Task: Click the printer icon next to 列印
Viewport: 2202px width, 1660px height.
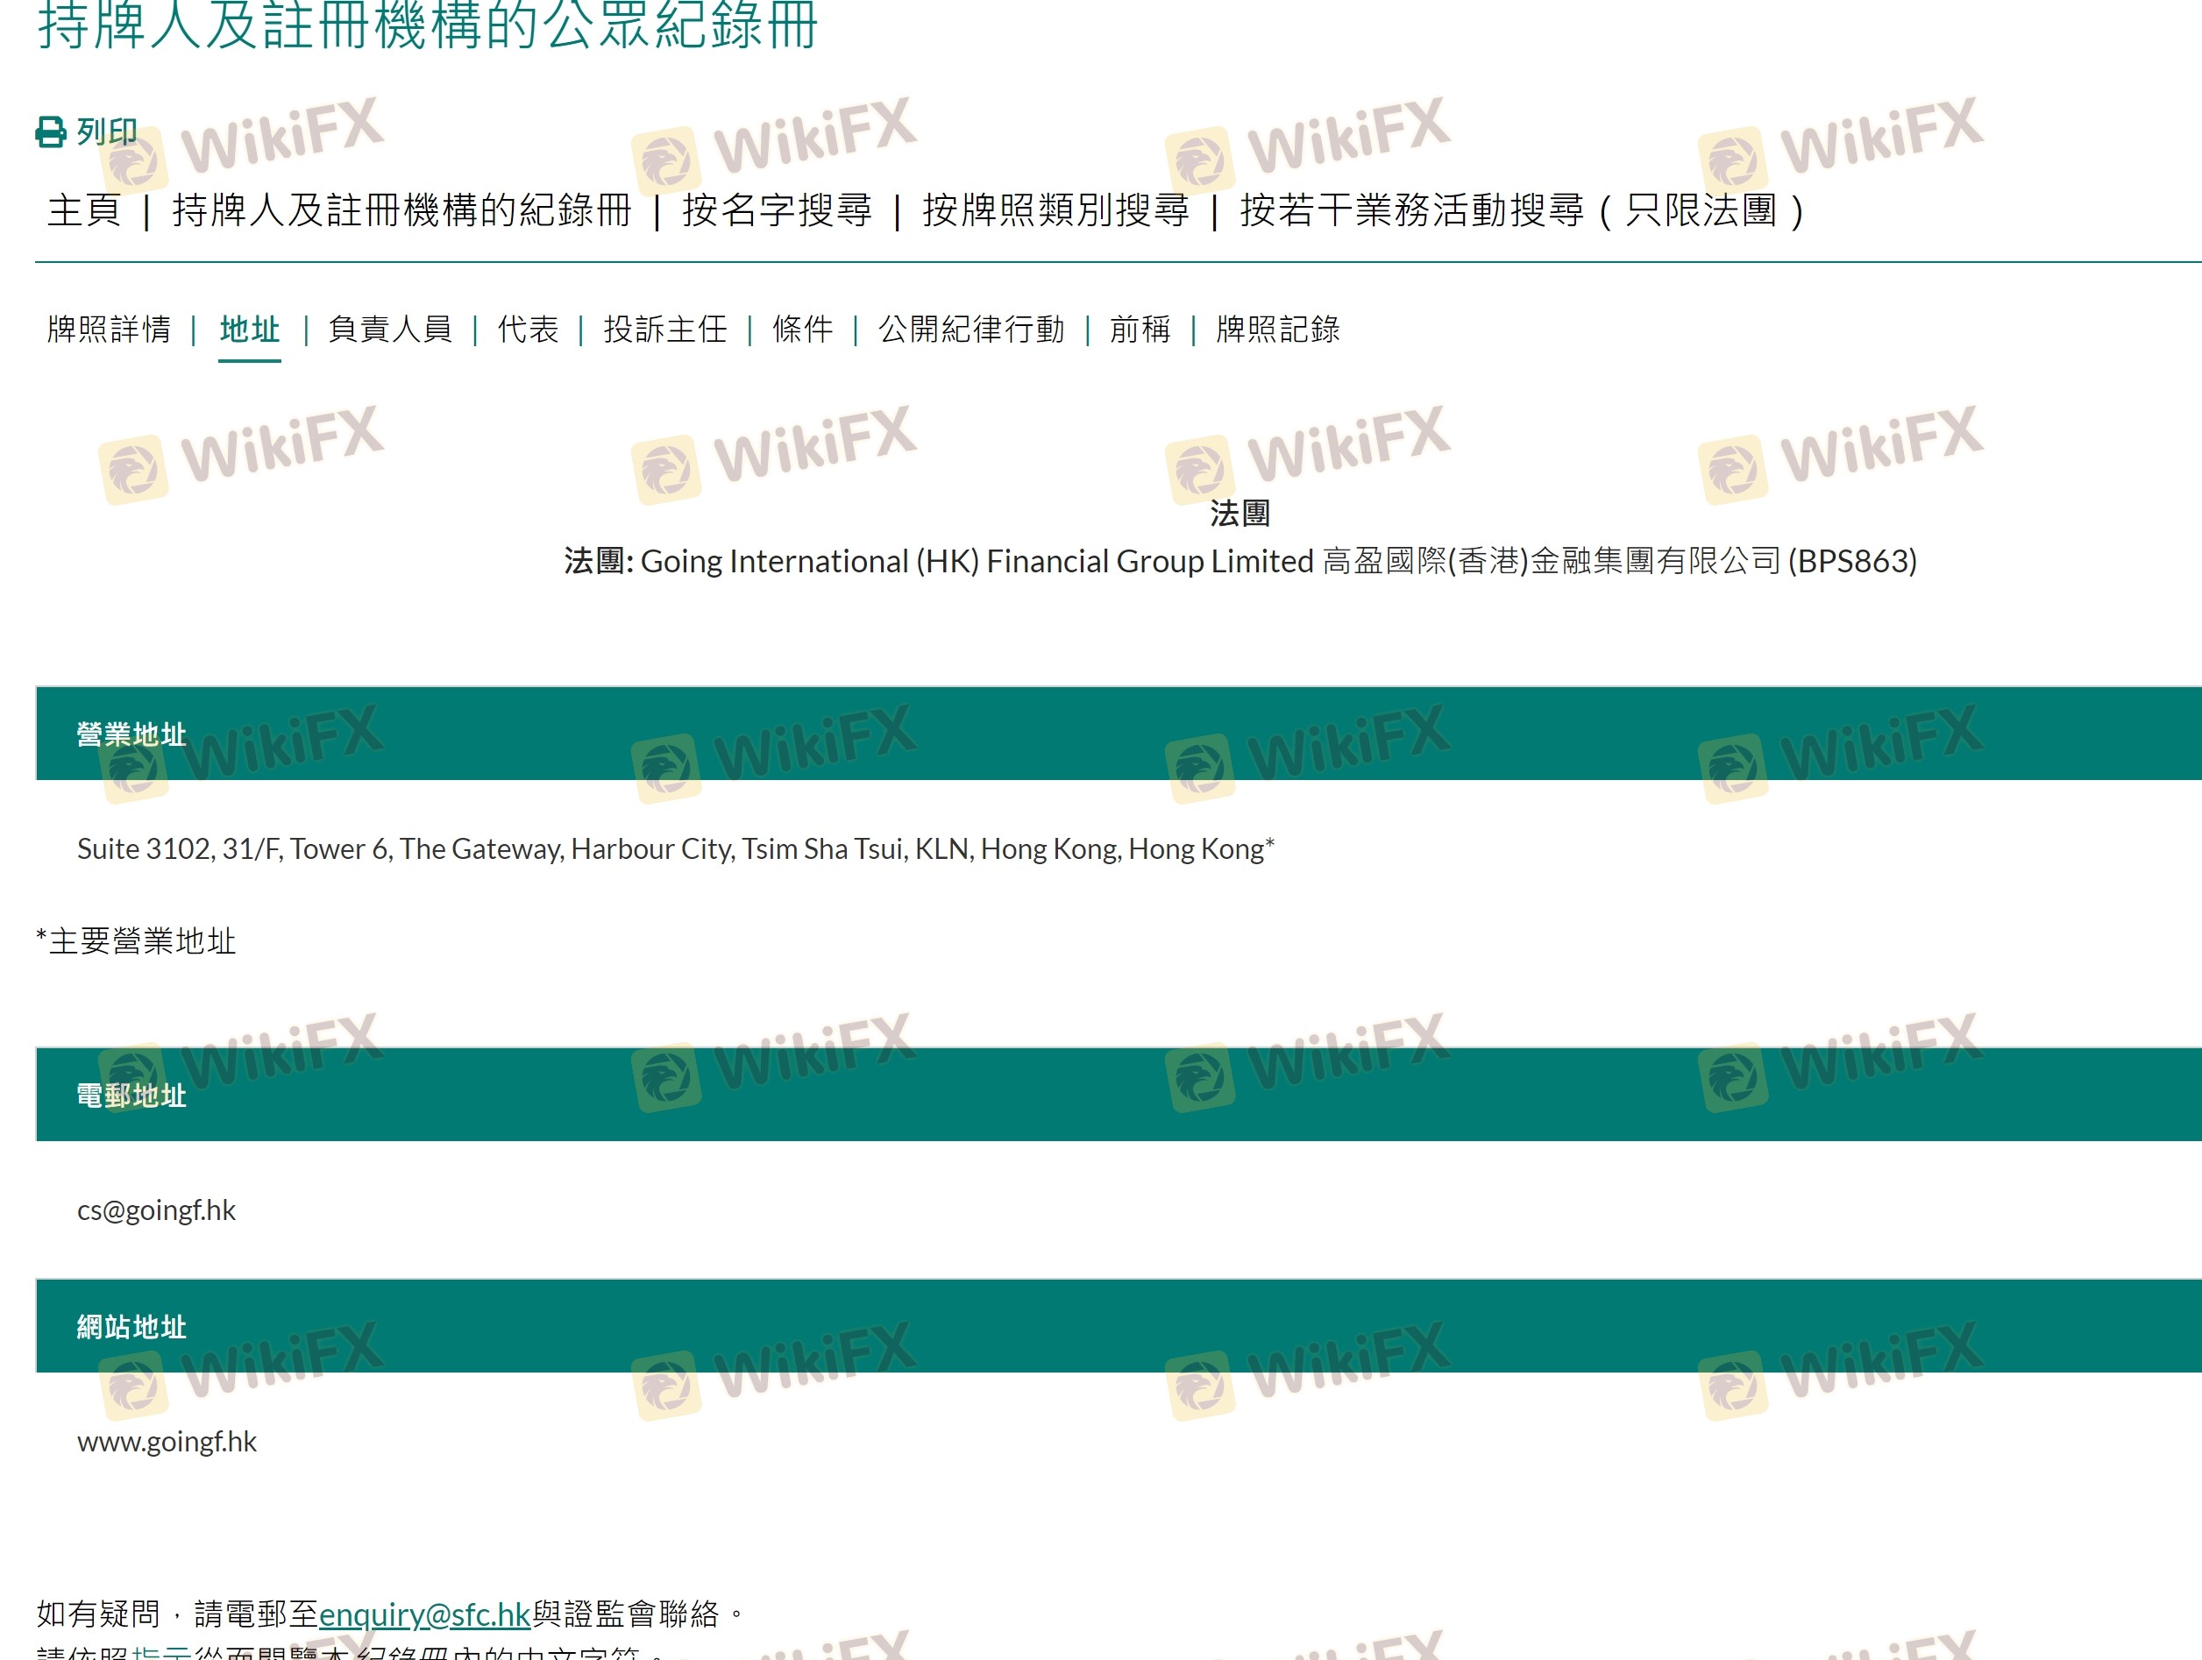Action: pyautogui.click(x=51, y=131)
